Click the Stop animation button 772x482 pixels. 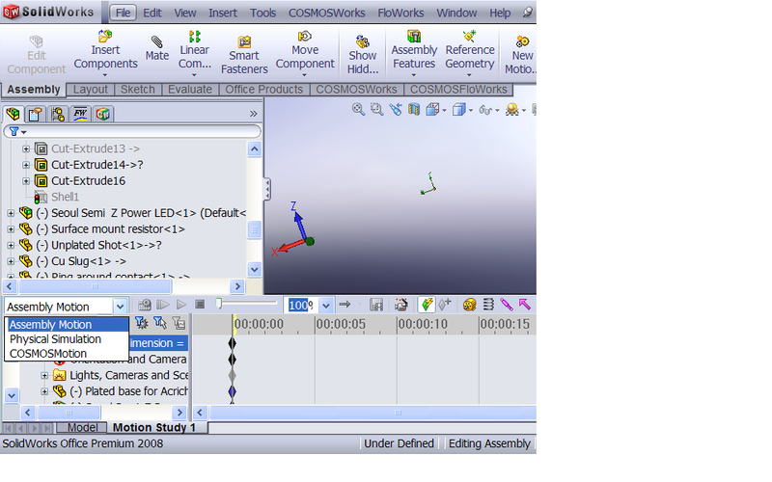(200, 305)
